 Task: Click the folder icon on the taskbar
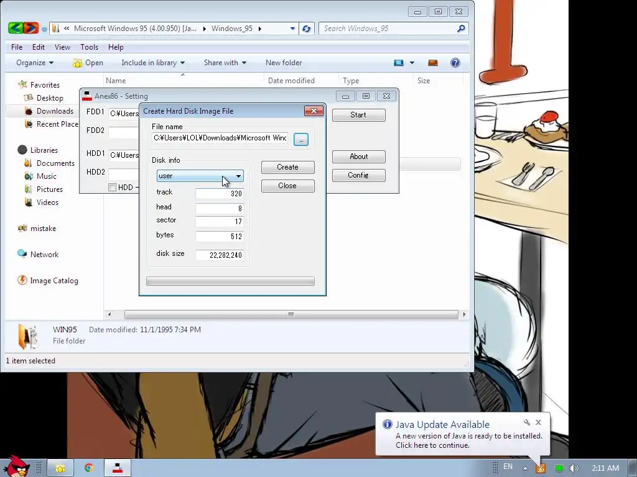click(60, 468)
